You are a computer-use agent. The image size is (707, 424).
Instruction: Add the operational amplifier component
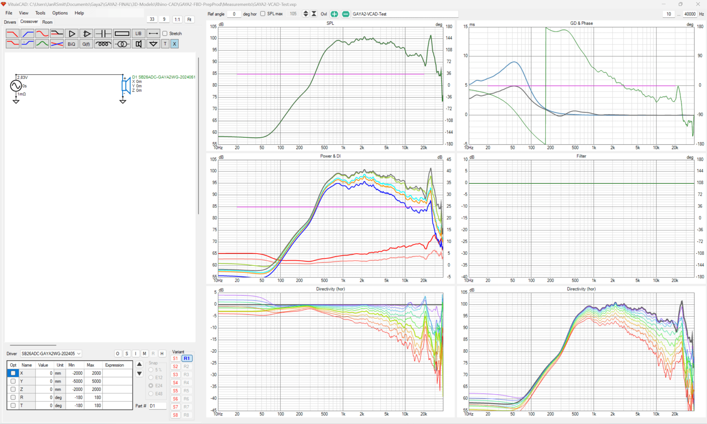[86, 33]
